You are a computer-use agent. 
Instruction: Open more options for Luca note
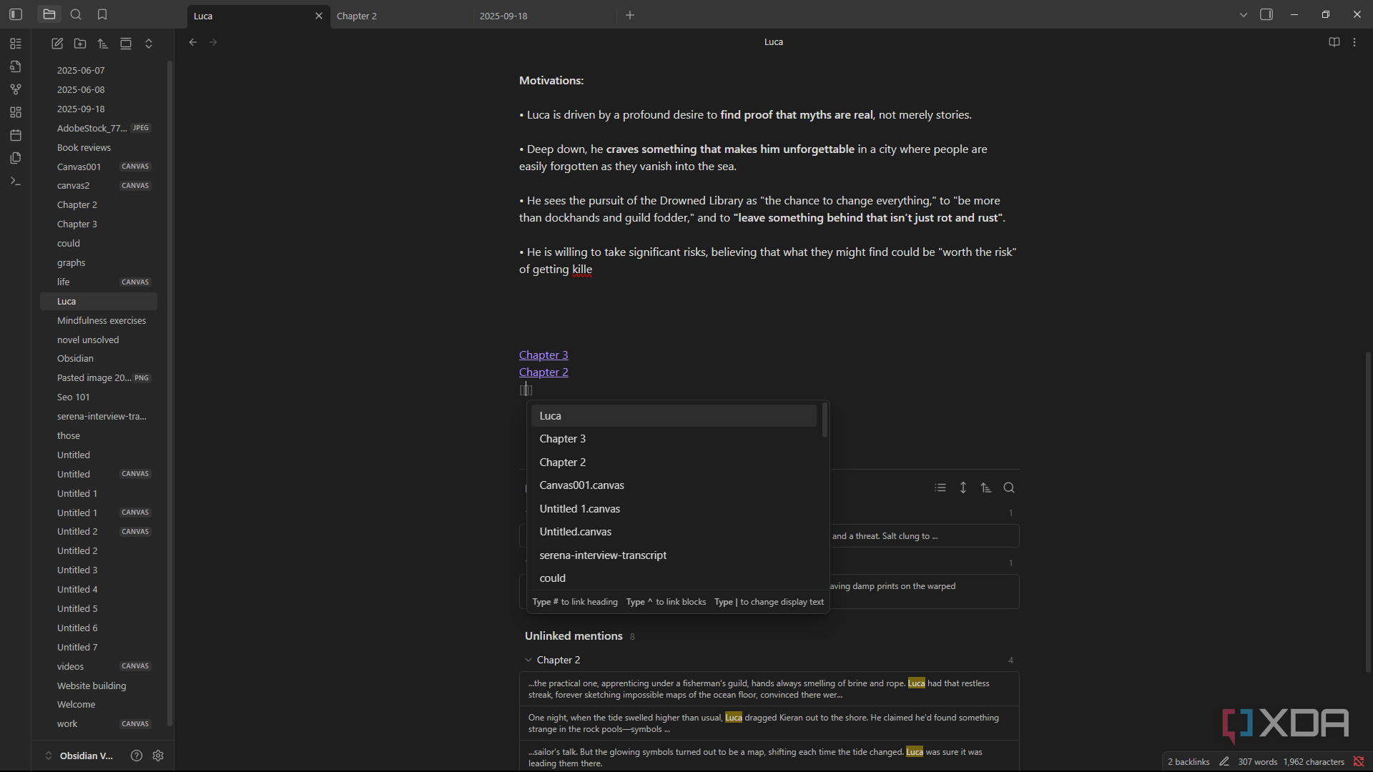pos(1354,42)
